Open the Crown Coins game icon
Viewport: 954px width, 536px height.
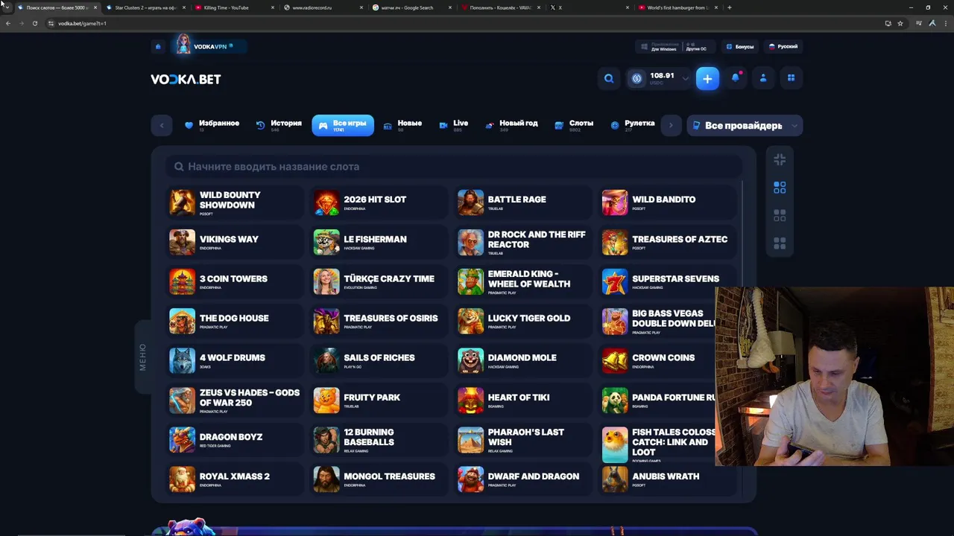(615, 360)
